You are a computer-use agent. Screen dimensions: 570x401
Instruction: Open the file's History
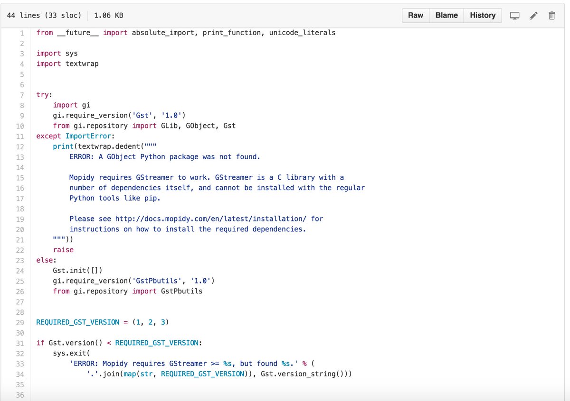483,15
